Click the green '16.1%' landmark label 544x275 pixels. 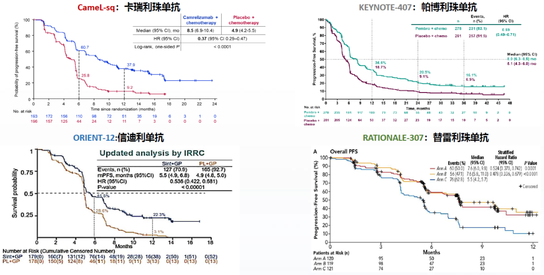point(470,75)
